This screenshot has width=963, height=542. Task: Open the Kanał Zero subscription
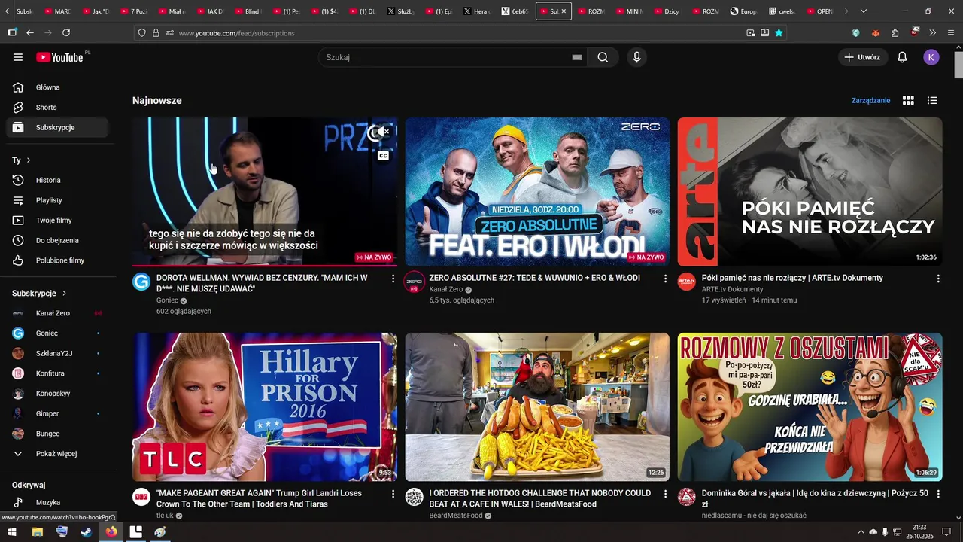[57, 313]
